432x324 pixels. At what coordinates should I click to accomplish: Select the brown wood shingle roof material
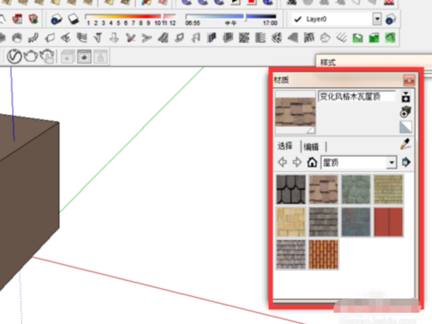[x=323, y=189]
